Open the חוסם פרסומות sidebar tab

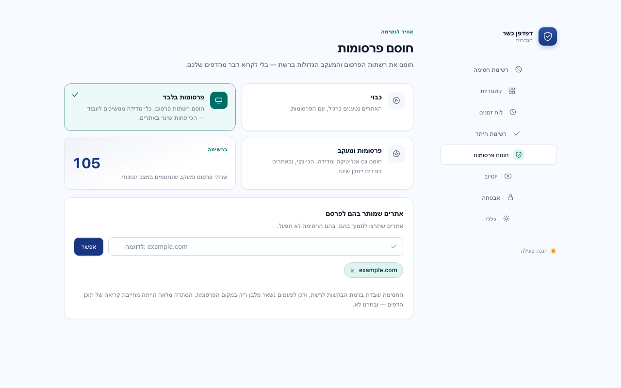pos(499,155)
